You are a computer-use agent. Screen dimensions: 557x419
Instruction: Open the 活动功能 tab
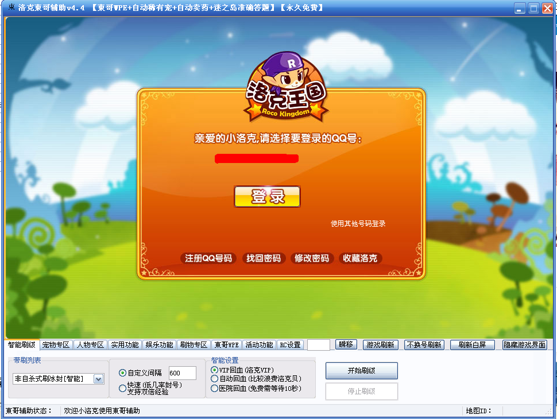pyautogui.click(x=260, y=345)
